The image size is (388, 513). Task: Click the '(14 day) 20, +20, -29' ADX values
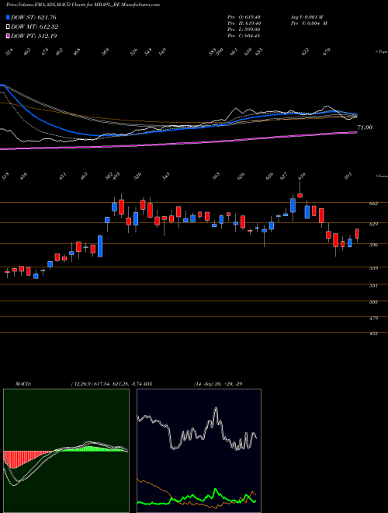218,384
